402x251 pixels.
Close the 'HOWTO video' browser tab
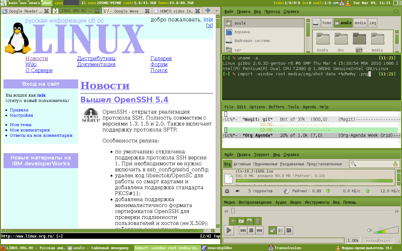tap(198, 11)
